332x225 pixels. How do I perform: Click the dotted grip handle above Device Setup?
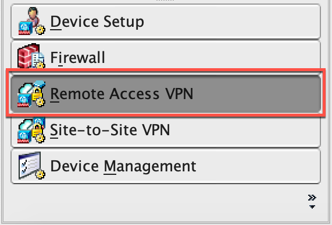165,1
